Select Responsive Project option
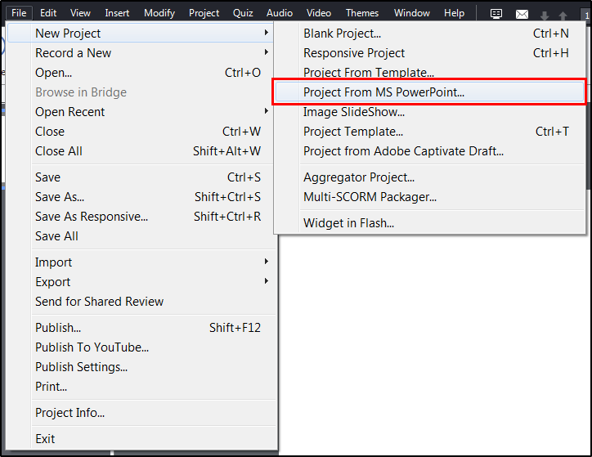This screenshot has height=457, width=592. [354, 52]
